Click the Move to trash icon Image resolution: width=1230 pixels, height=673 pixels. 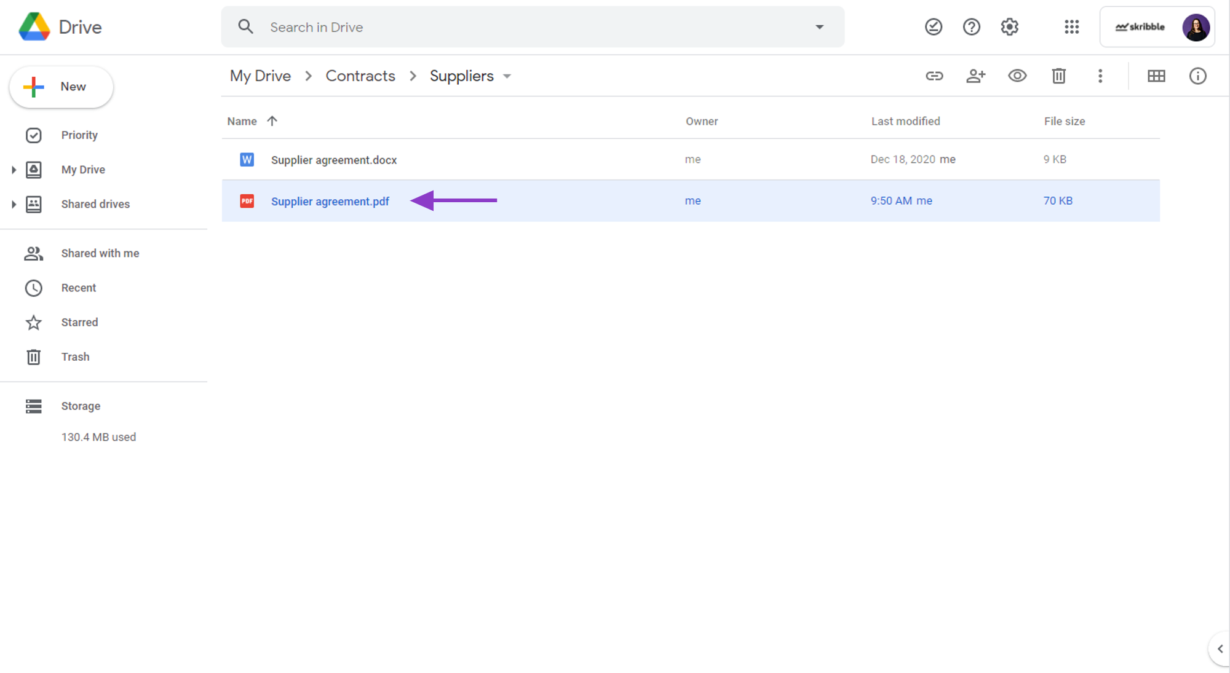(x=1059, y=76)
